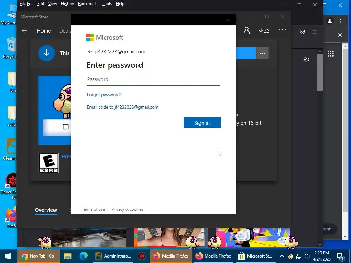Select the Home tab in Microsoft Store
This screenshot has width=351, height=263.
[x=44, y=30]
